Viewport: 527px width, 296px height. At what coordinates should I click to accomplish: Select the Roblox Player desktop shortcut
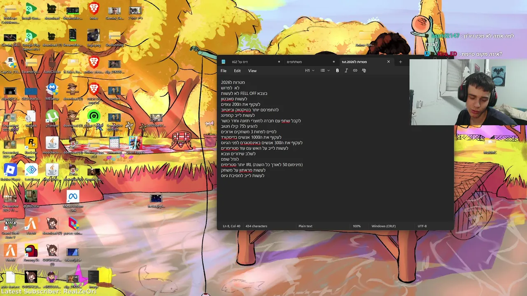coord(10,173)
